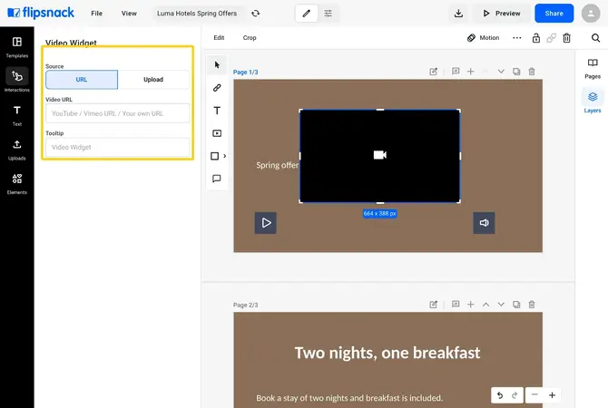Screen dimensions: 608x408
Task: Add a page after Page 2/3
Action: (470, 305)
